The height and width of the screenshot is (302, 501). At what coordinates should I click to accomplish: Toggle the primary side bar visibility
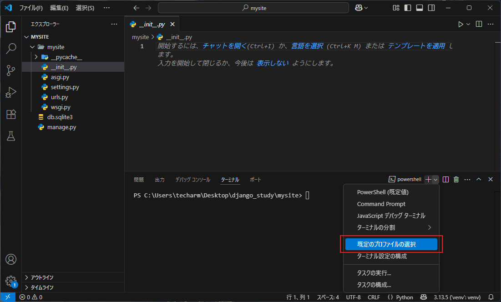tap(408, 8)
